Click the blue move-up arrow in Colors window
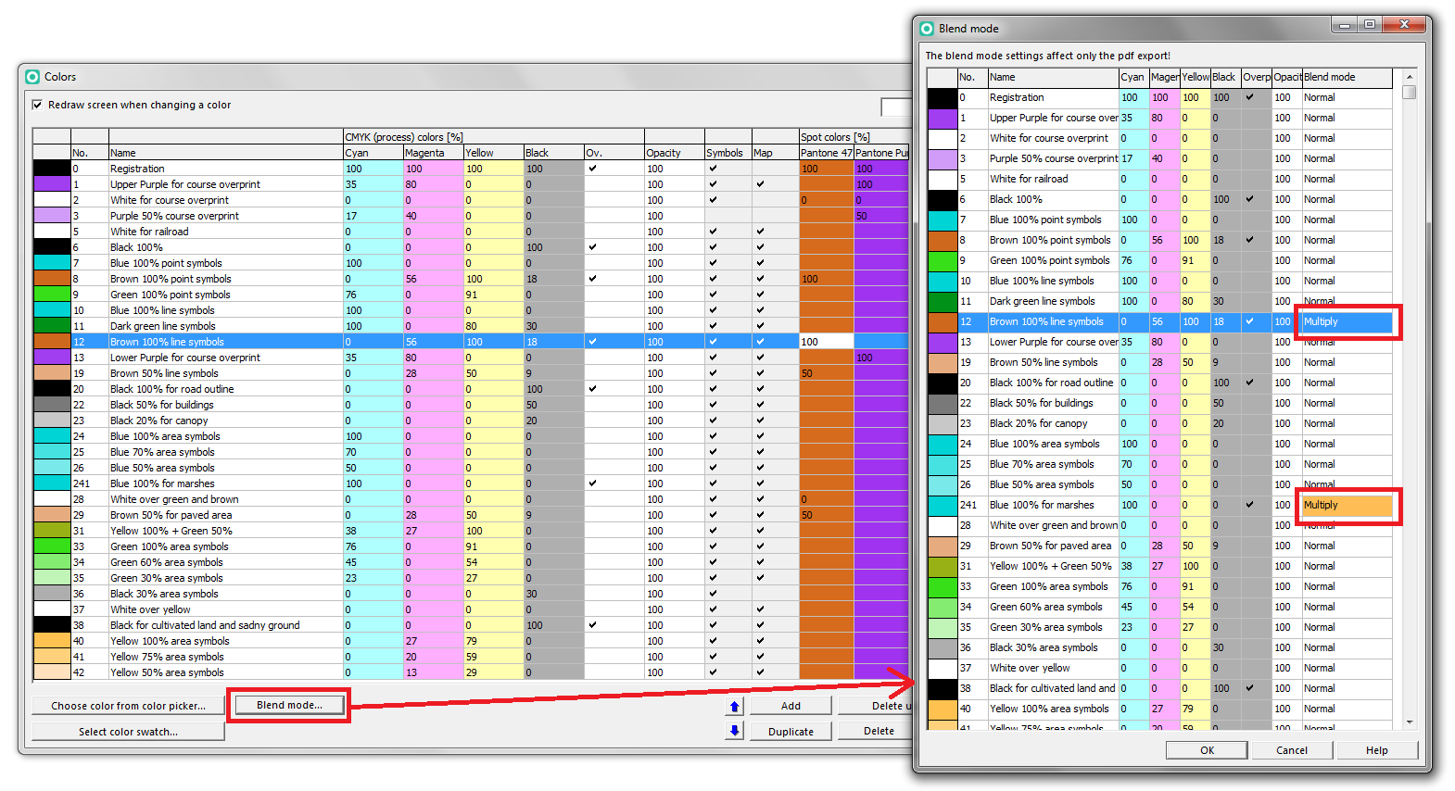 coord(735,706)
